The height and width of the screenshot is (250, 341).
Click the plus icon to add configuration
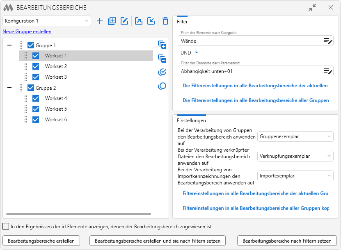pyautogui.click(x=99, y=21)
